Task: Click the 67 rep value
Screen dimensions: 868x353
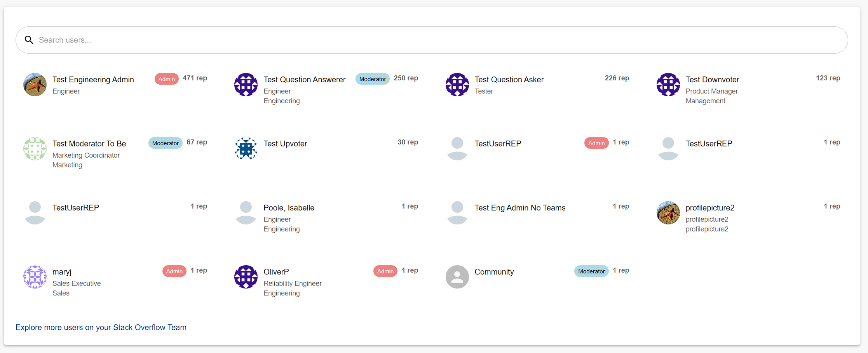Action: click(197, 142)
